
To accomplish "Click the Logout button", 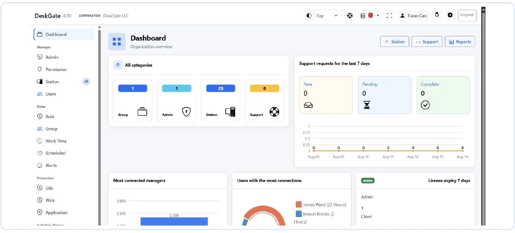I will tap(467, 15).
